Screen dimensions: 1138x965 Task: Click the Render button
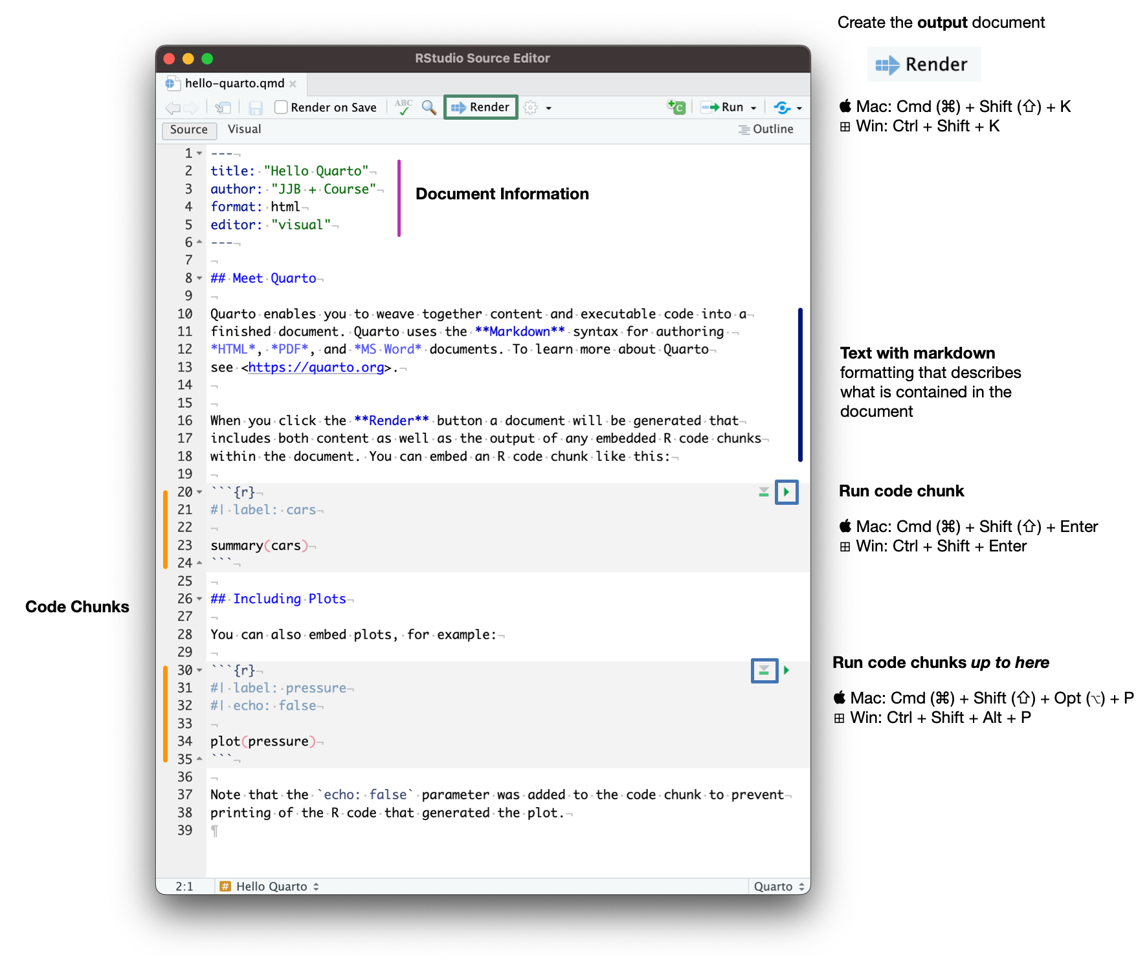pyautogui.click(x=480, y=107)
